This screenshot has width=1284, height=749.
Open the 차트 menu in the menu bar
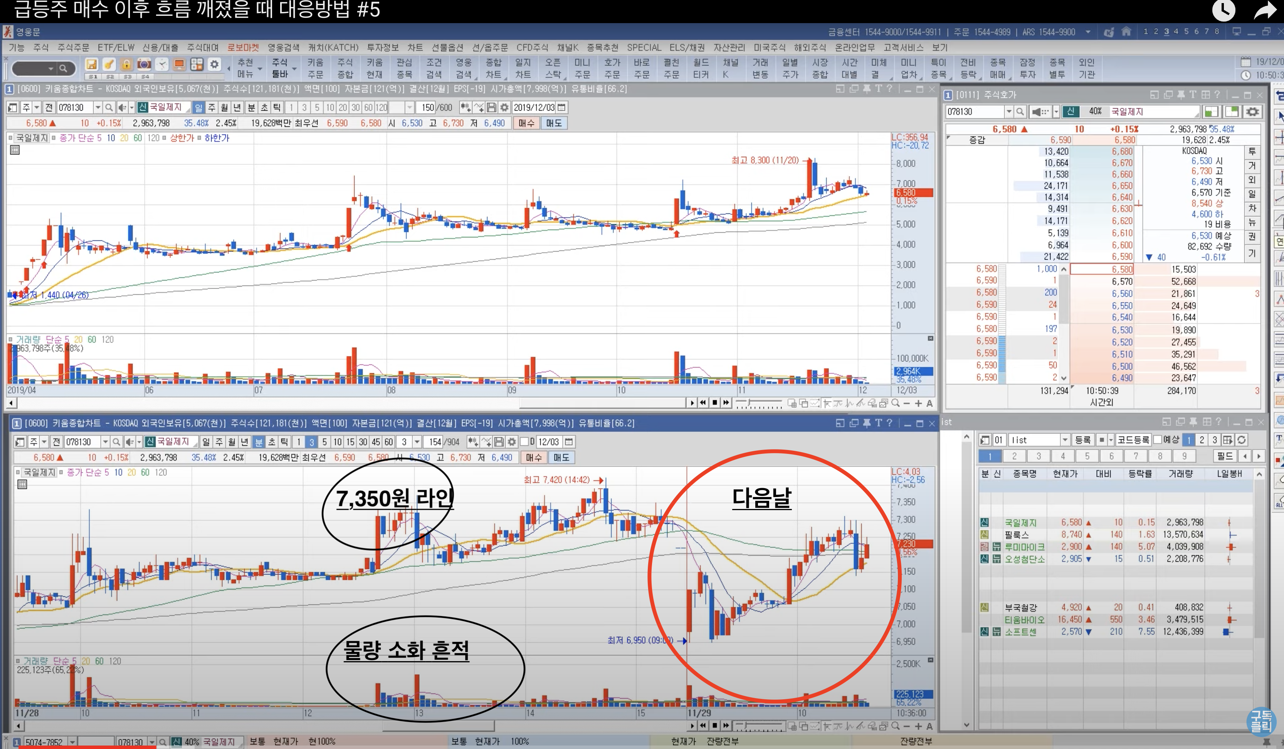[415, 47]
